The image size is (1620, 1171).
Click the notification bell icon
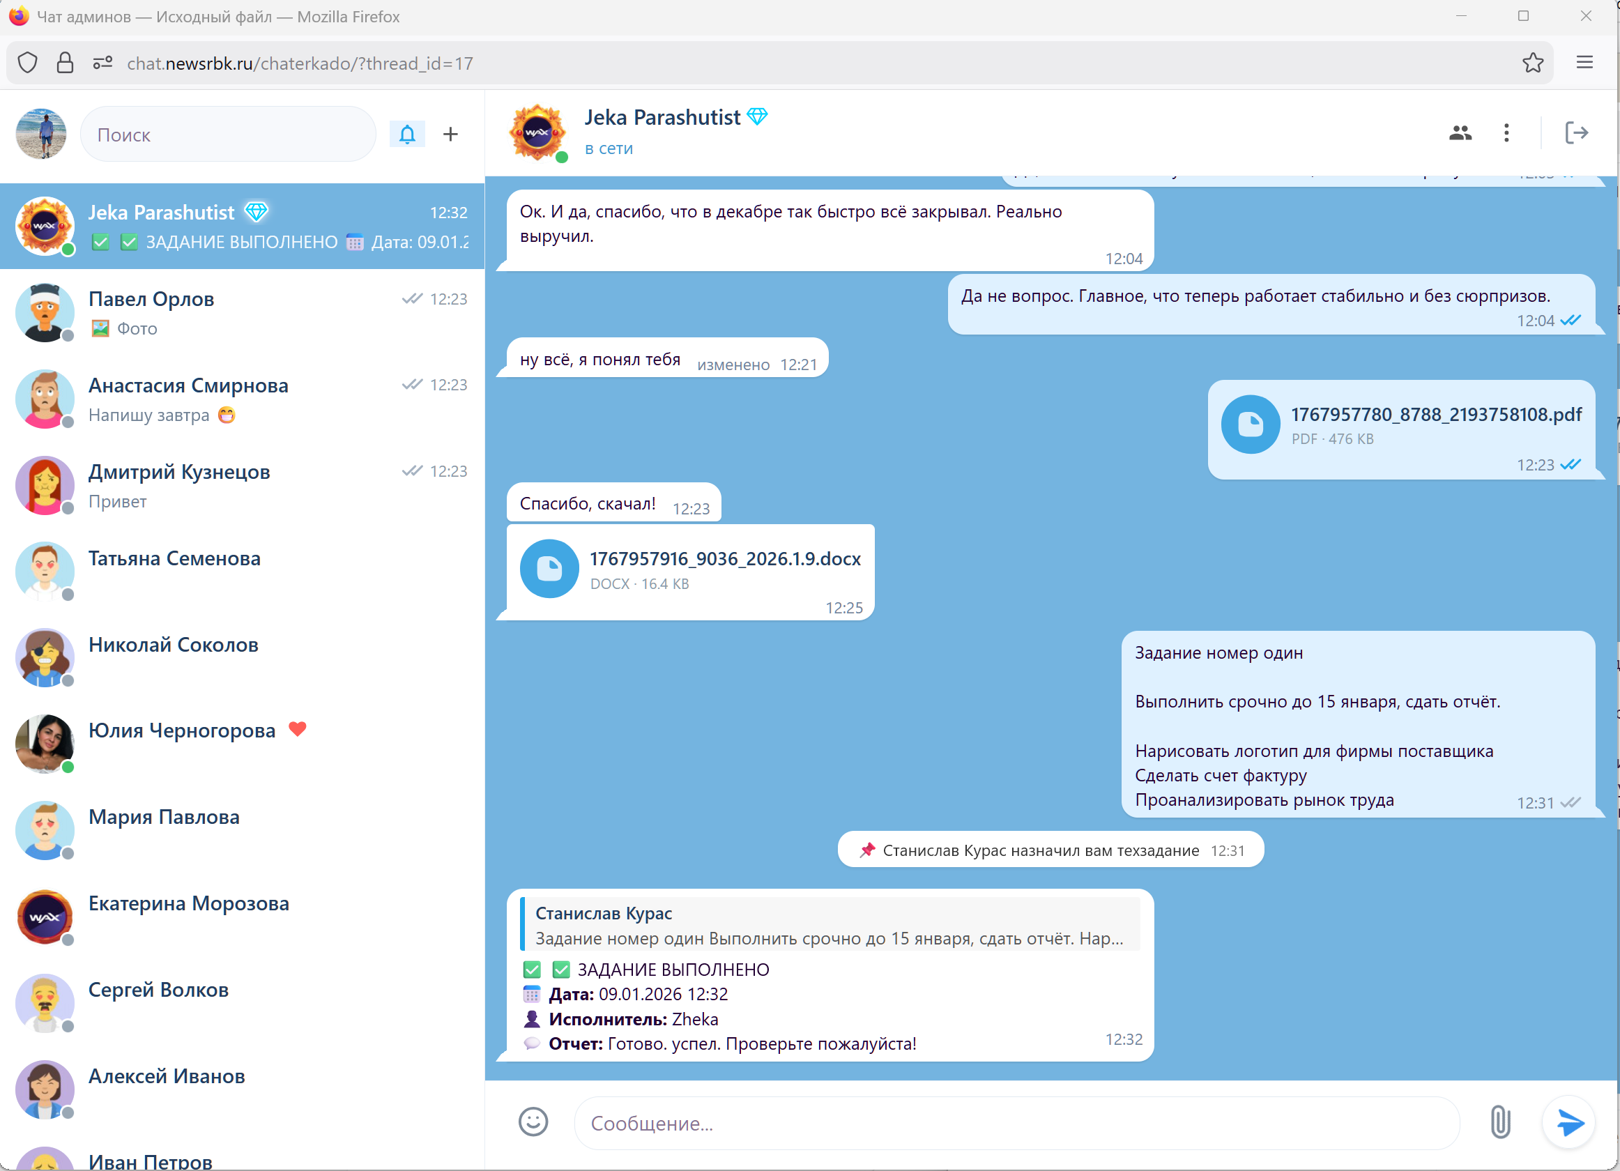click(407, 135)
